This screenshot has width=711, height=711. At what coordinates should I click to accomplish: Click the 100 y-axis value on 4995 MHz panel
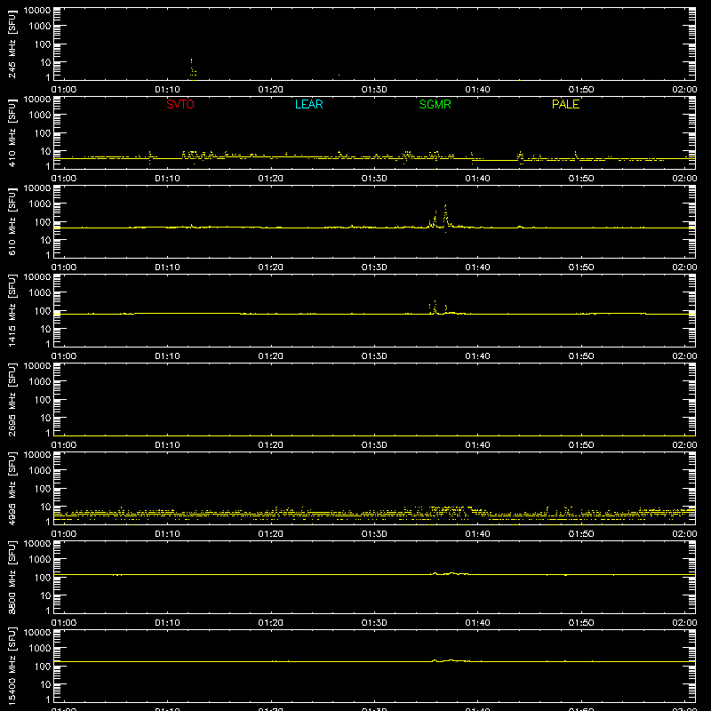point(43,489)
